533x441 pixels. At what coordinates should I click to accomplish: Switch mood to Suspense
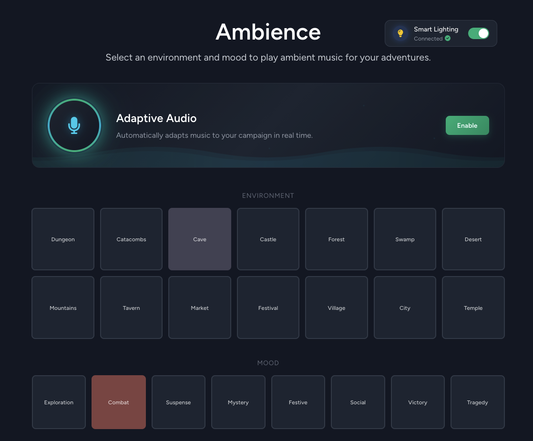pyautogui.click(x=178, y=402)
